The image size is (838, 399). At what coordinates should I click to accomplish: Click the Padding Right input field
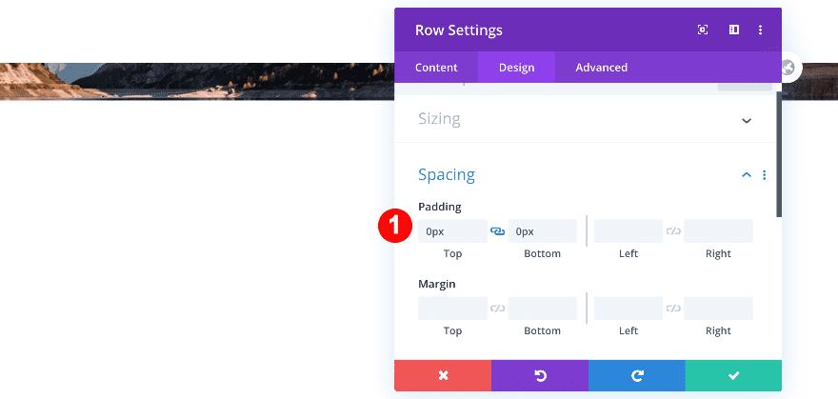[718, 231]
